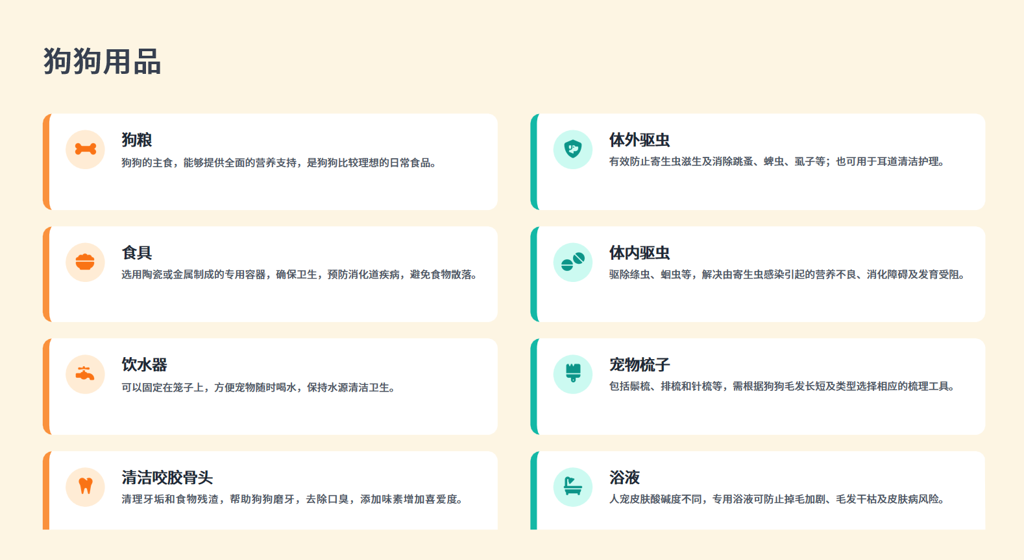
Task: Click the 狗粮 description about 日常食品
Action: (278, 163)
